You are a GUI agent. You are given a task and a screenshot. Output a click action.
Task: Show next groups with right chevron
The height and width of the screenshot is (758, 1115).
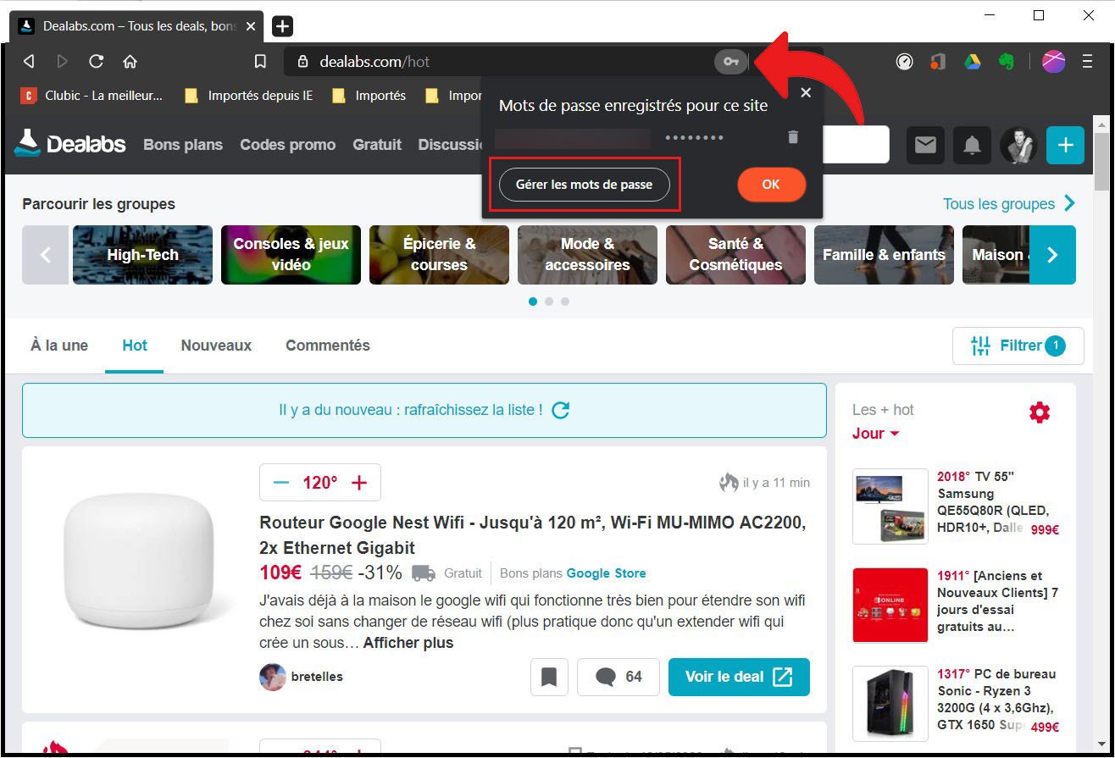(1052, 255)
